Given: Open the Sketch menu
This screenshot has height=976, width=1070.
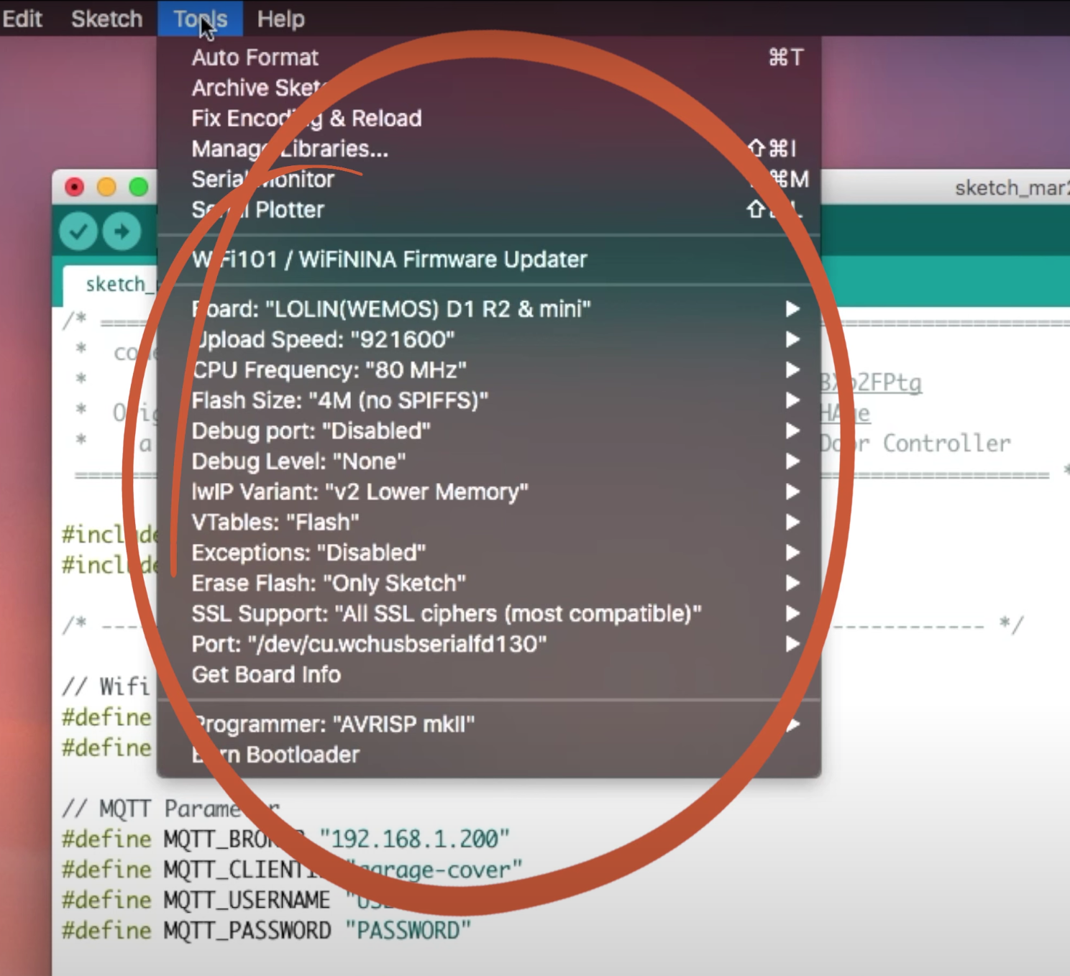Looking at the screenshot, I should [106, 19].
